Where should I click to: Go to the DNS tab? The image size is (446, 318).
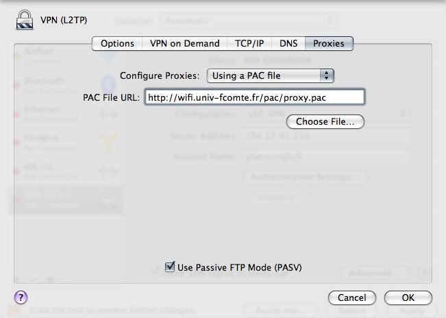[288, 43]
